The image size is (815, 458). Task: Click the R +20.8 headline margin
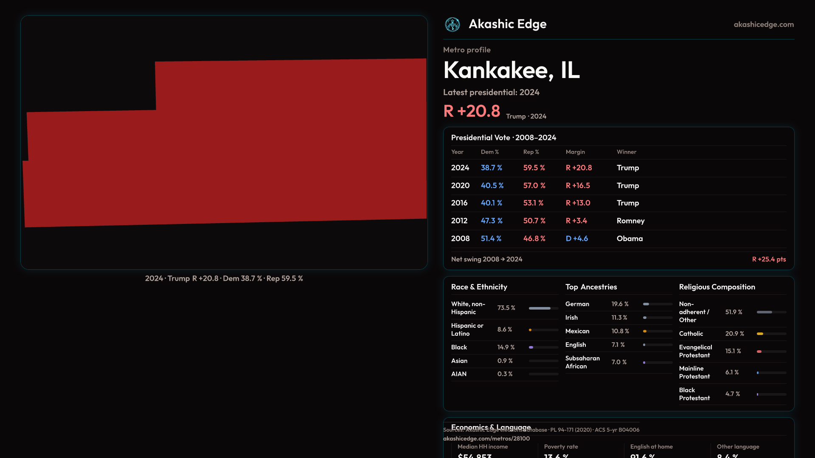(472, 111)
